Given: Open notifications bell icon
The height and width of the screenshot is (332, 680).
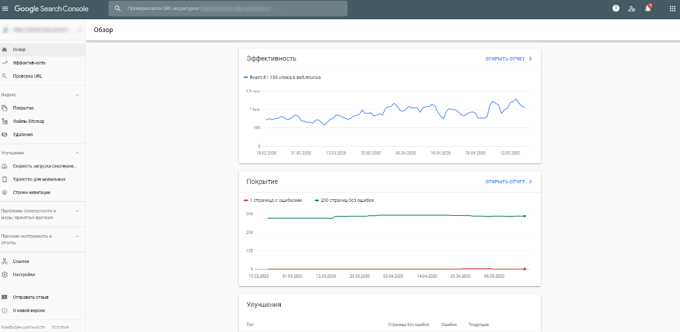Looking at the screenshot, I should [648, 8].
